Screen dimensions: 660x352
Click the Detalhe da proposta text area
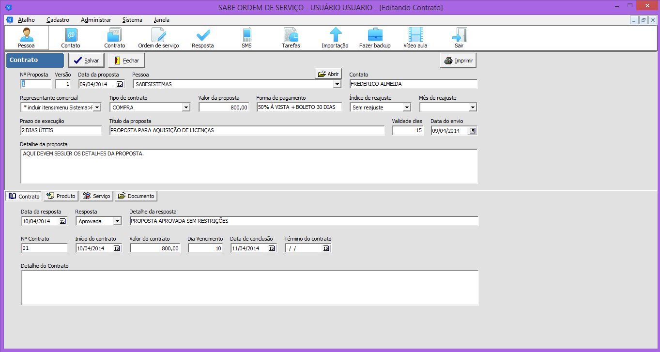pyautogui.click(x=249, y=167)
